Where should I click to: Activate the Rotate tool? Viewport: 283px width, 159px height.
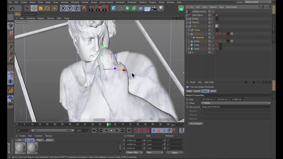point(47,8)
